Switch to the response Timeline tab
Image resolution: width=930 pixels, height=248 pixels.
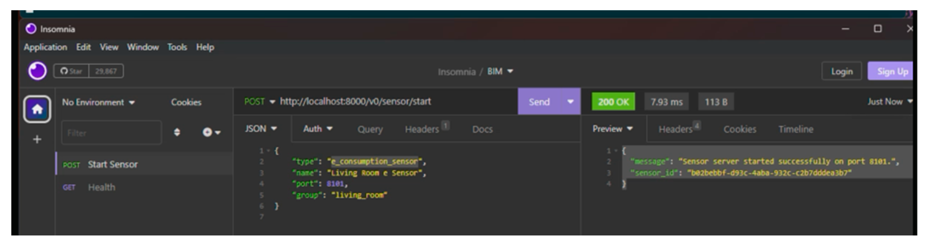pyautogui.click(x=796, y=129)
